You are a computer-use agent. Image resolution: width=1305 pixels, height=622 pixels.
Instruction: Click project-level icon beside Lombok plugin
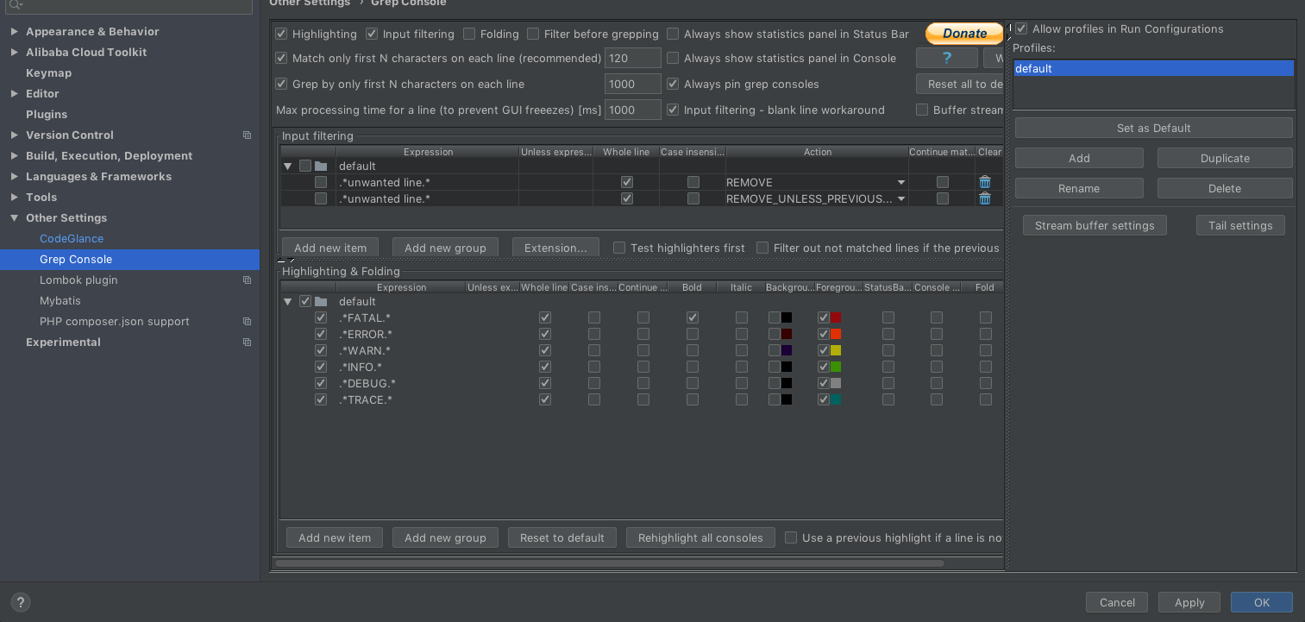coord(247,280)
